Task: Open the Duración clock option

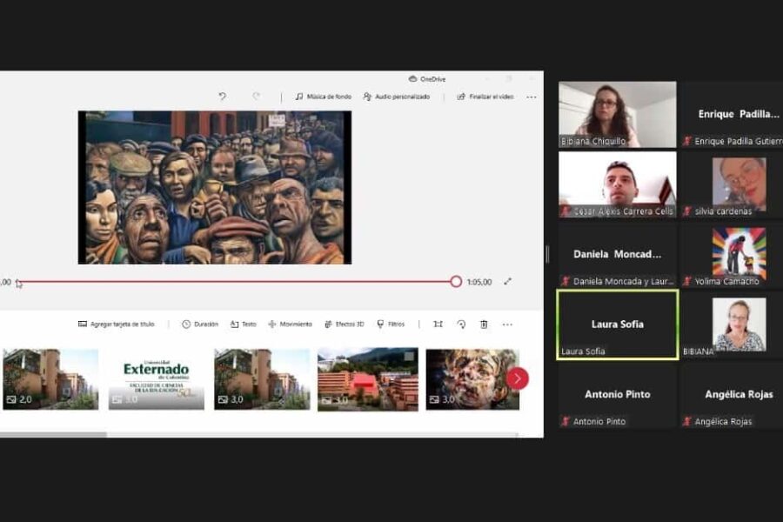Action: click(x=200, y=324)
